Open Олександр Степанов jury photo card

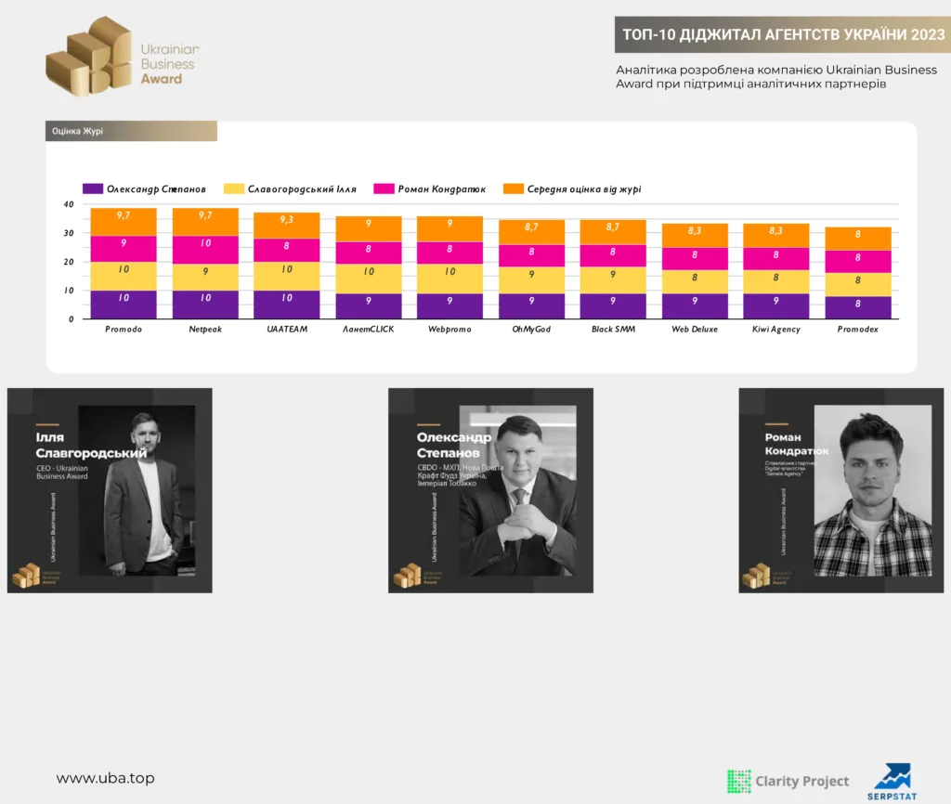point(490,490)
